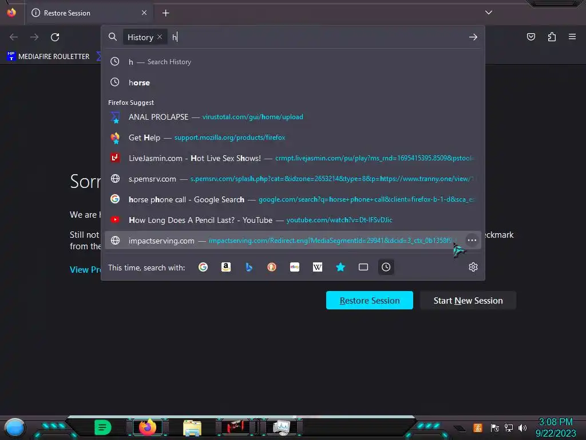Click the orange tray application icon

pyautogui.click(x=478, y=427)
